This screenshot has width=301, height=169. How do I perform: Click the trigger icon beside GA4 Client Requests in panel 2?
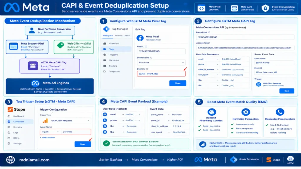coord(259,84)
